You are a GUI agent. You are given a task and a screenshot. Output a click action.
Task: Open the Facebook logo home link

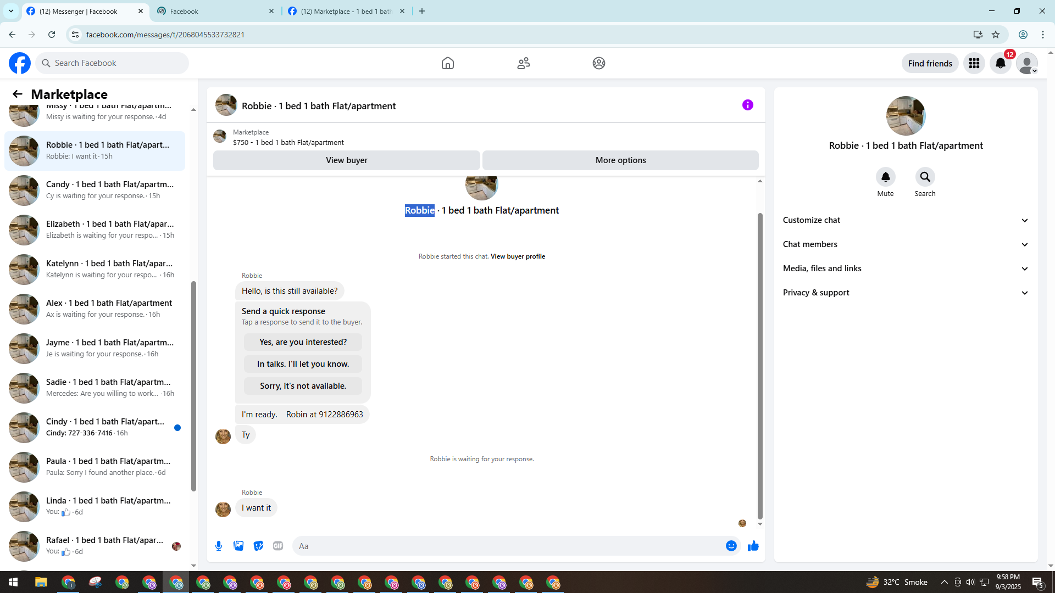tap(20, 63)
